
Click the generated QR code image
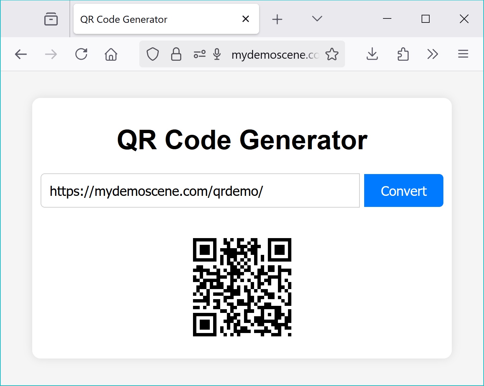coord(242,287)
